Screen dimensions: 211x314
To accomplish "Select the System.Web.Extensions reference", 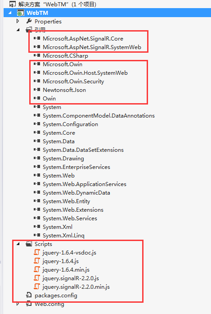I will pos(73,209).
